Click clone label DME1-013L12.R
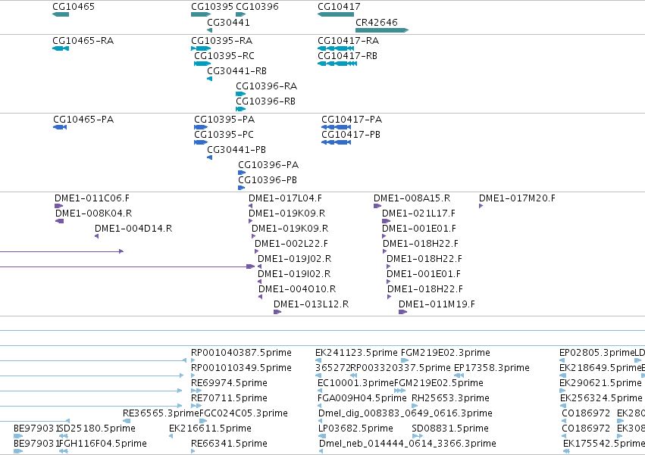The image size is (645, 455). click(x=312, y=304)
